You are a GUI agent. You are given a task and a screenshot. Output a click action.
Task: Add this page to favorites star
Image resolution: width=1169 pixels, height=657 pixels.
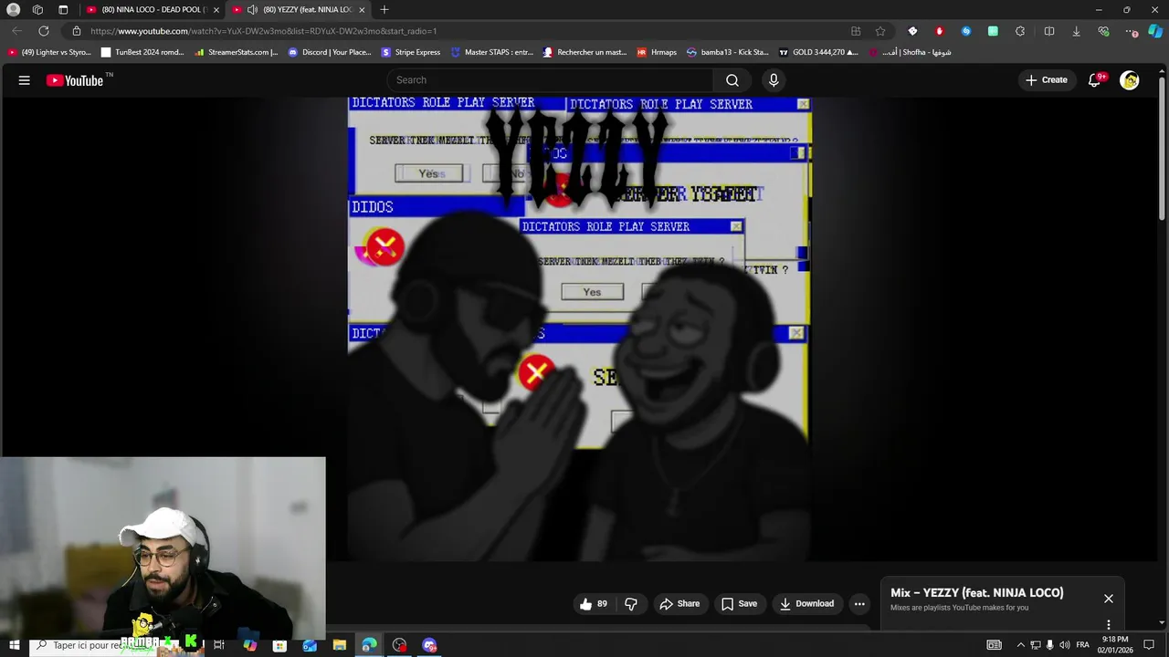click(x=880, y=31)
